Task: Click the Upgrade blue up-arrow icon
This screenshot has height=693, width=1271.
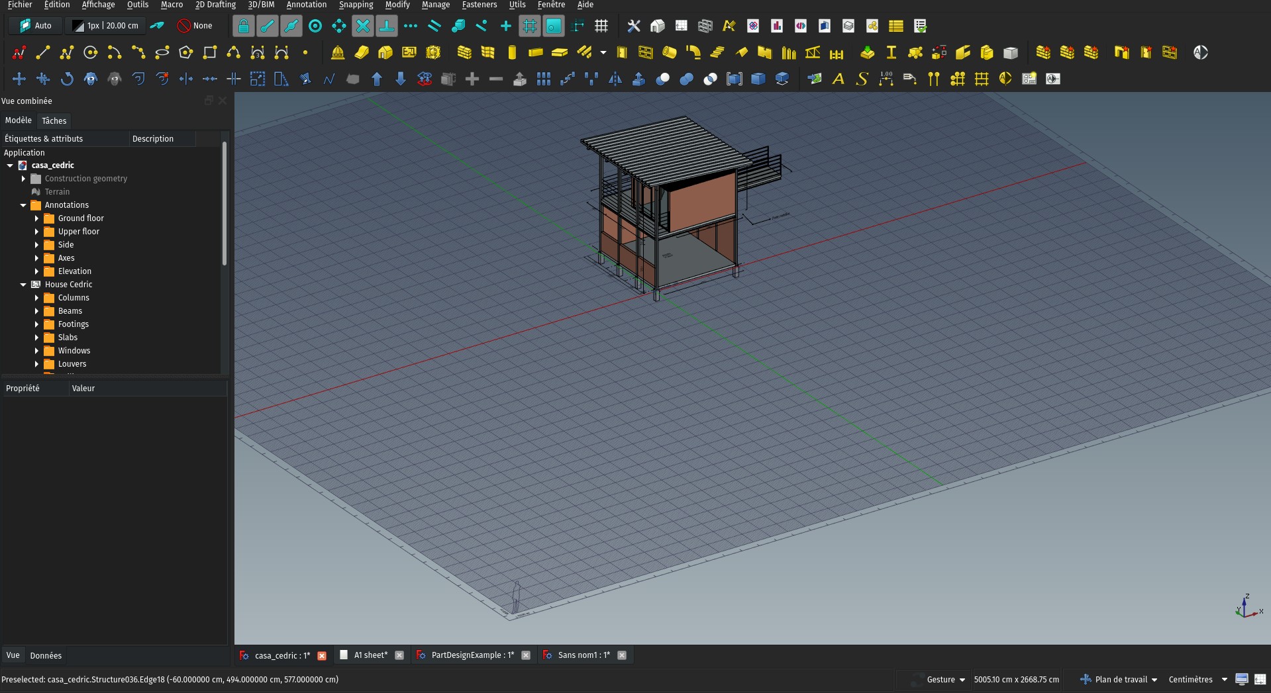Action: [x=377, y=79]
